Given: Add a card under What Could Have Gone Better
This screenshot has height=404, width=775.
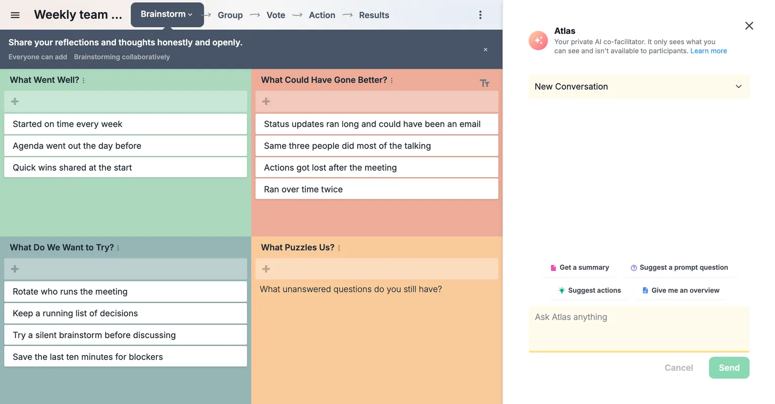Looking at the screenshot, I should 377,101.
